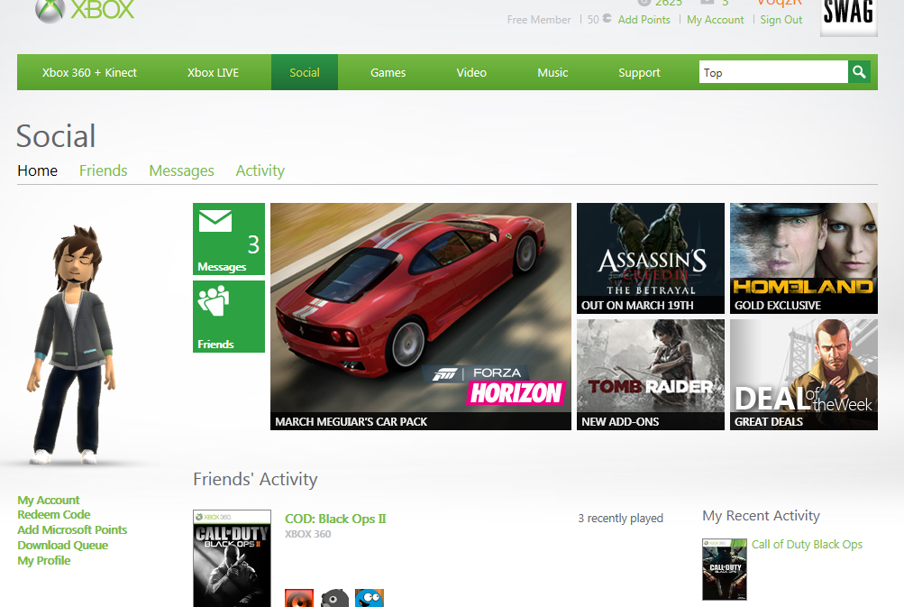Click the Redeem Code link
Image resolution: width=904 pixels, height=607 pixels.
(53, 515)
